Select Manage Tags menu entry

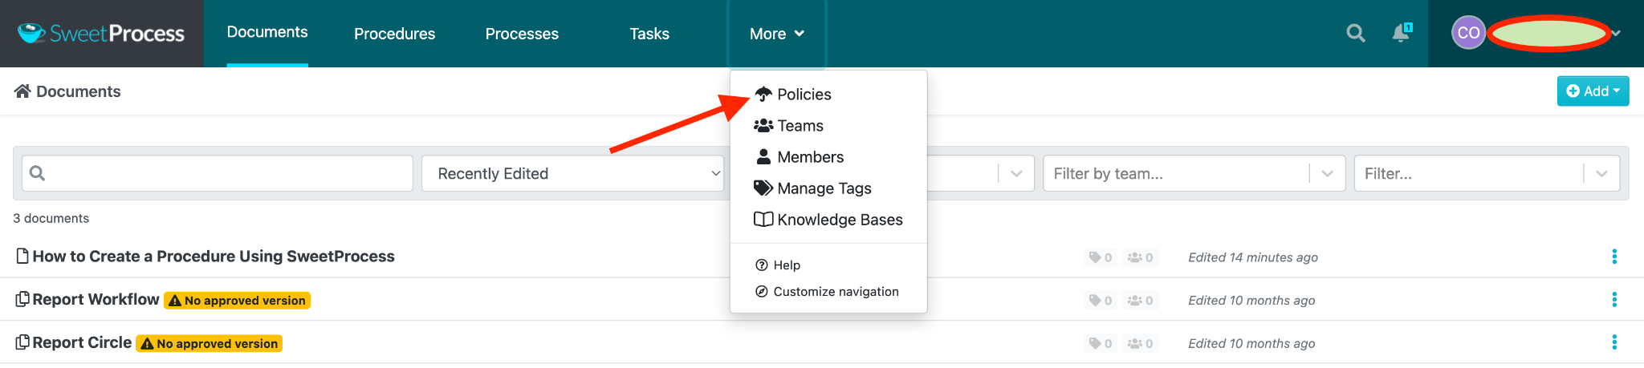point(824,188)
